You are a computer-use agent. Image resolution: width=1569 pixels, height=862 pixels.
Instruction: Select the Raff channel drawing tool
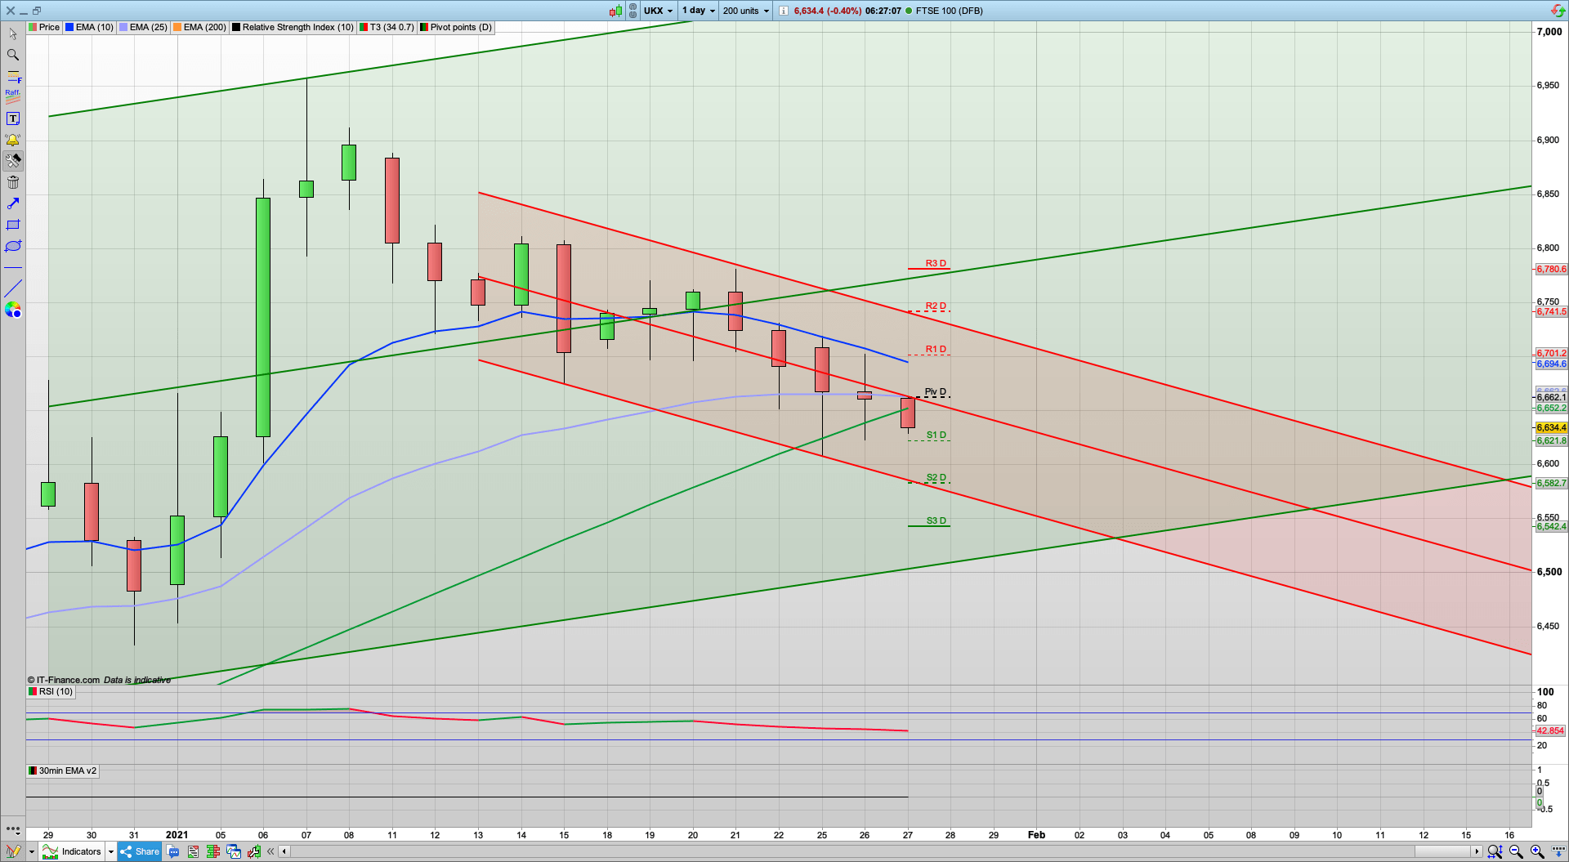[13, 96]
